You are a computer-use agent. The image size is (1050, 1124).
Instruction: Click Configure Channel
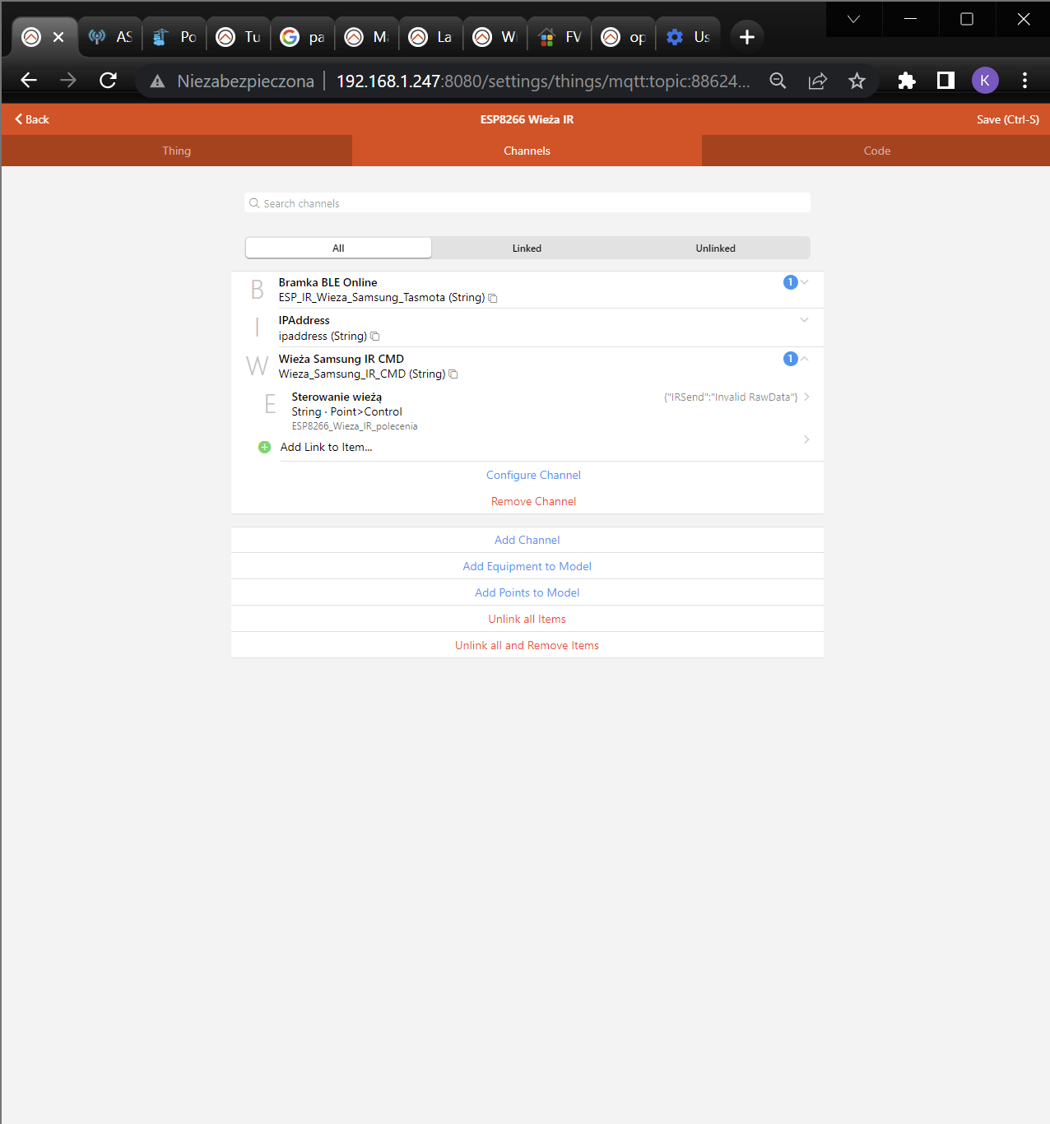(533, 475)
